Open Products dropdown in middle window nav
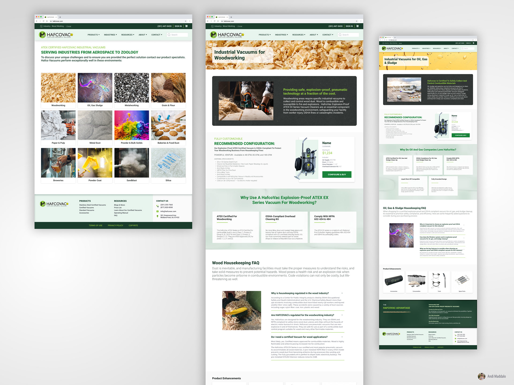The image size is (514, 385). pos(264,35)
